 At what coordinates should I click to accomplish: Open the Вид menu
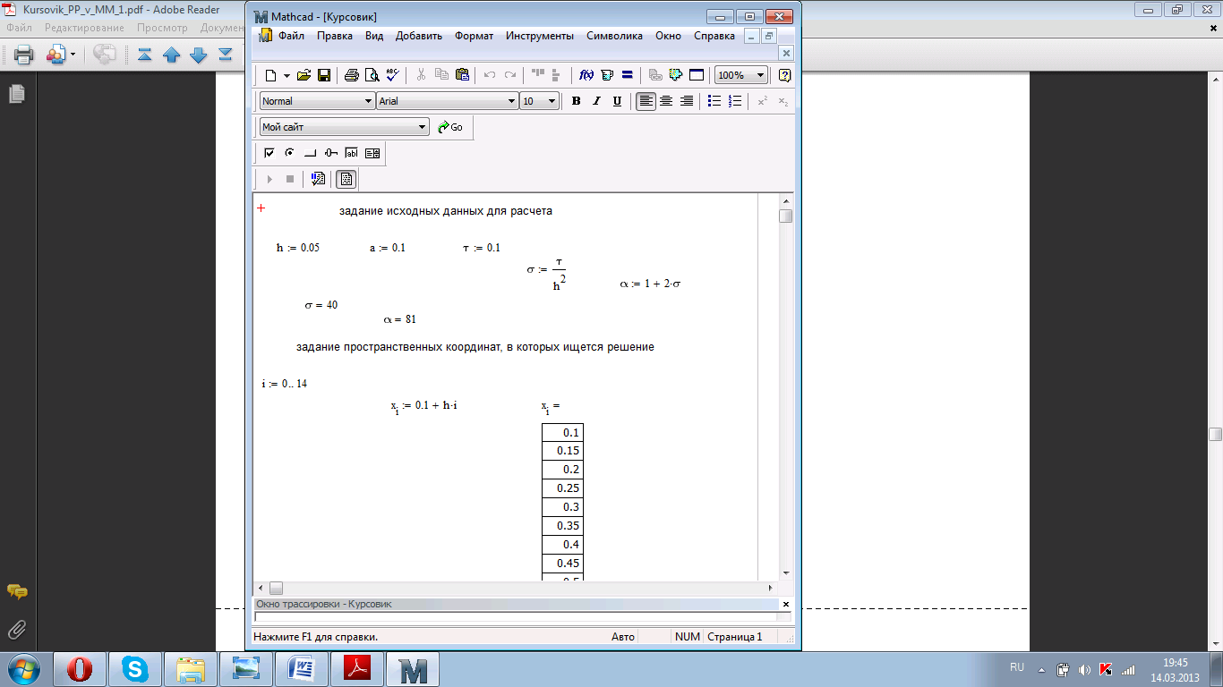(x=374, y=36)
